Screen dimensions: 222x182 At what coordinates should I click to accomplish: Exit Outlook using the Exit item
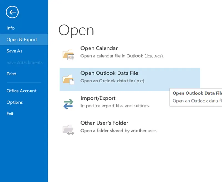10,114
